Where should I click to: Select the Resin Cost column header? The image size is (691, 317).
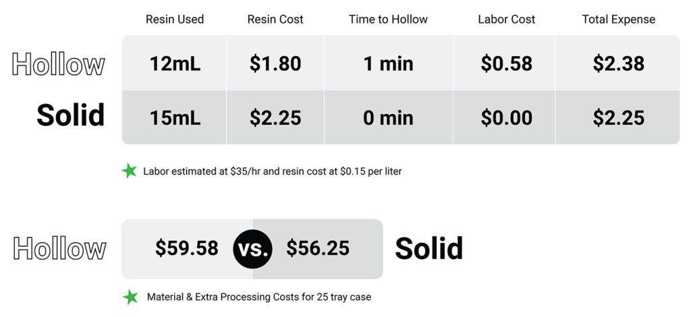point(275,20)
